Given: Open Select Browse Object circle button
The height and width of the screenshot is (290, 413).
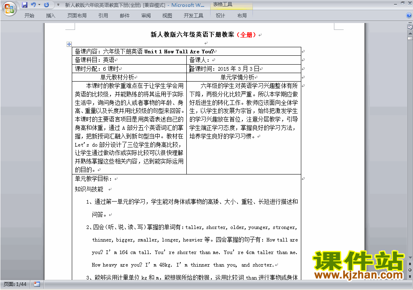Looking at the screenshot, I should (x=410, y=270).
